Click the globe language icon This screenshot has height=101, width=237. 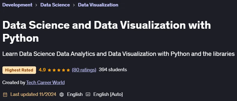point(62,95)
